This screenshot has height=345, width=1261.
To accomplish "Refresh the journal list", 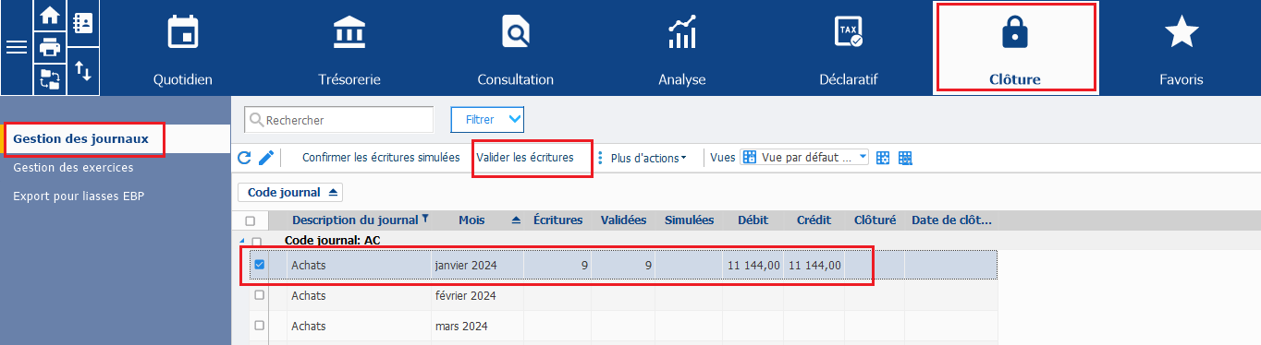I will [x=244, y=158].
